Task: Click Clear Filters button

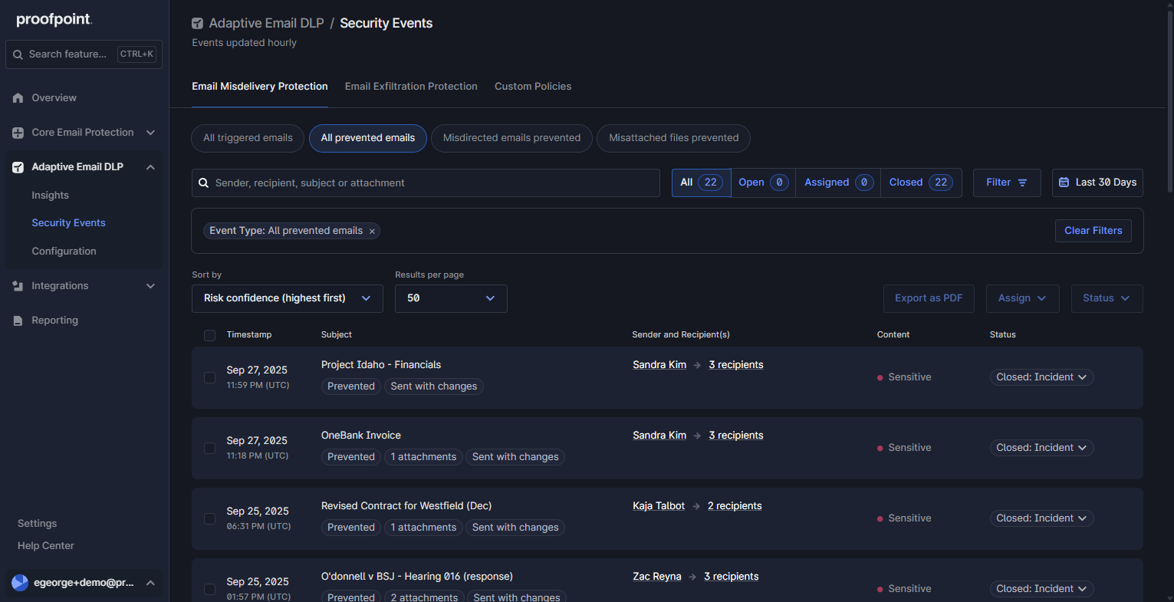Action: pyautogui.click(x=1093, y=231)
